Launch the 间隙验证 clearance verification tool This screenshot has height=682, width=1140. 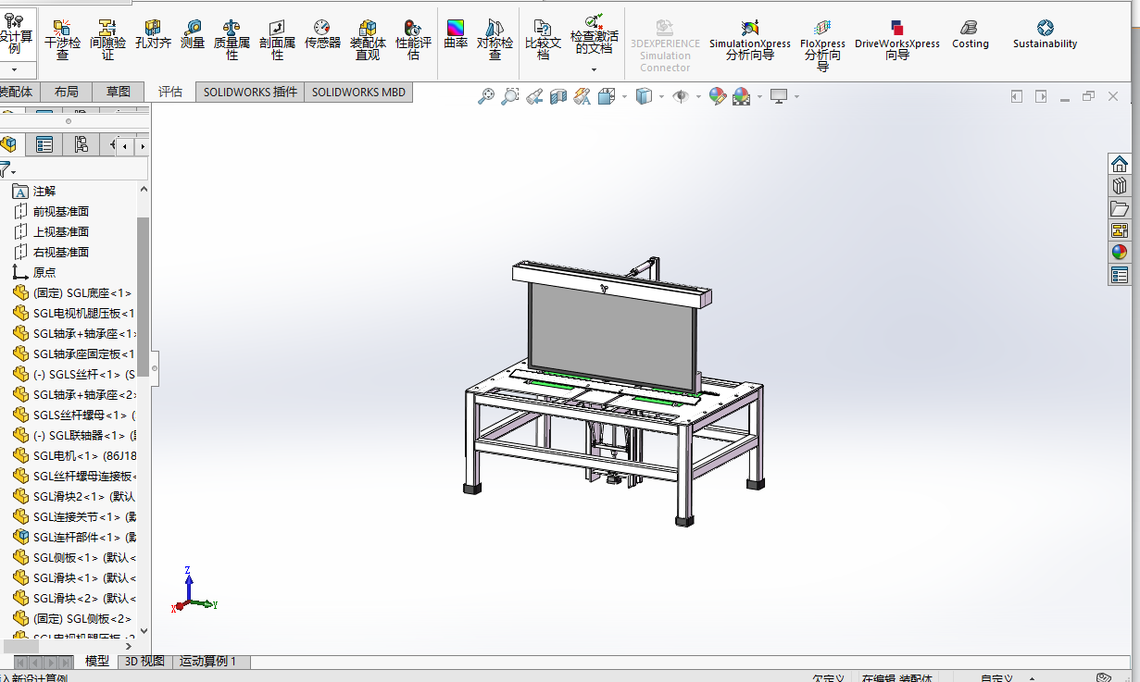coord(107,40)
